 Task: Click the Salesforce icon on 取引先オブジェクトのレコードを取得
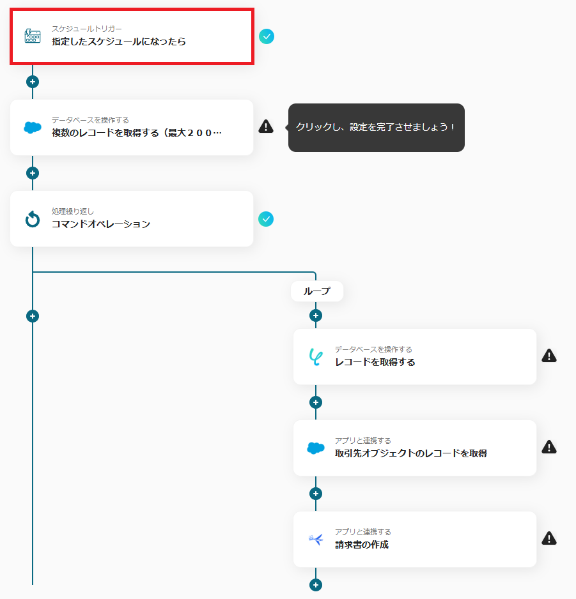[x=316, y=448]
